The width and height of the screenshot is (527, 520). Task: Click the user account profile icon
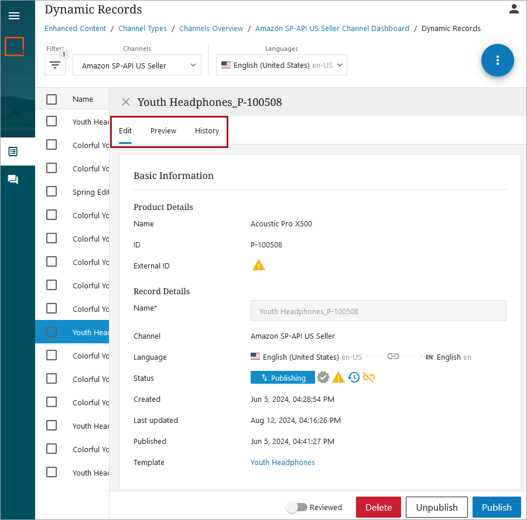[514, 9]
